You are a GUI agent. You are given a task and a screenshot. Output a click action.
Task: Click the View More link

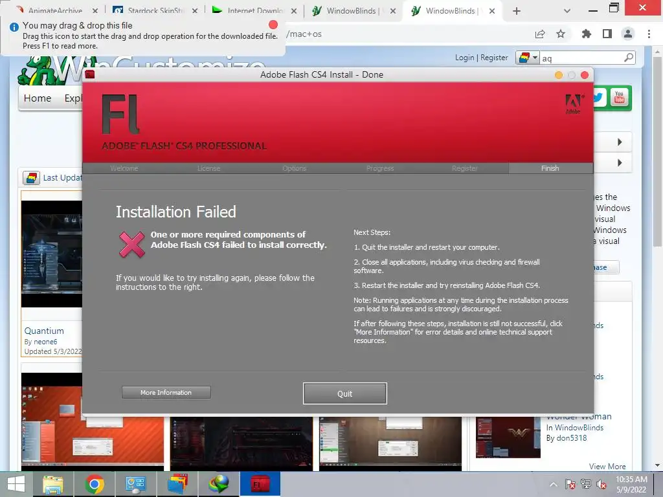click(607, 466)
